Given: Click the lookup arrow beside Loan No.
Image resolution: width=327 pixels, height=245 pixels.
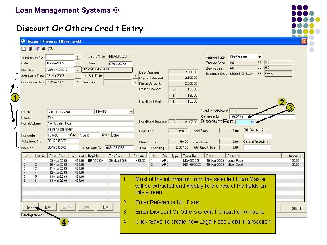Looking at the screenshot, I should pos(78,69).
